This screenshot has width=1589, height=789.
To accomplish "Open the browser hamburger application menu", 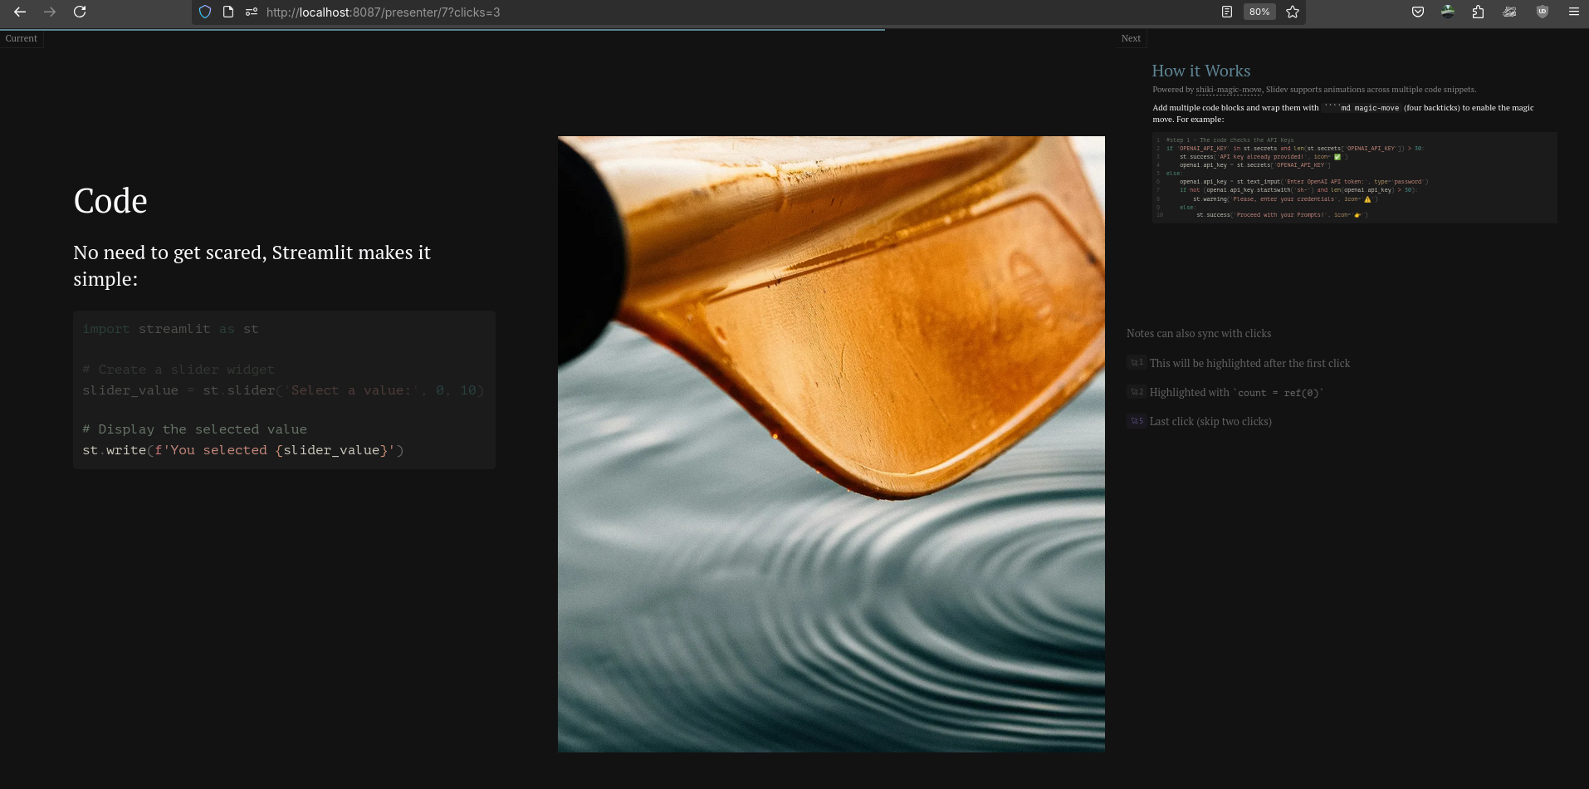I will (1573, 12).
